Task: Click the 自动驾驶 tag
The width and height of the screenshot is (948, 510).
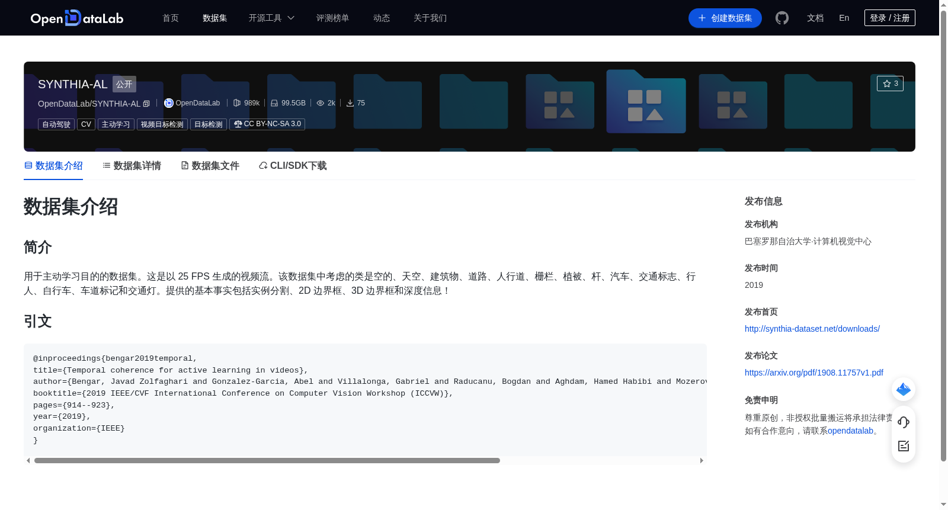Action: tap(56, 124)
